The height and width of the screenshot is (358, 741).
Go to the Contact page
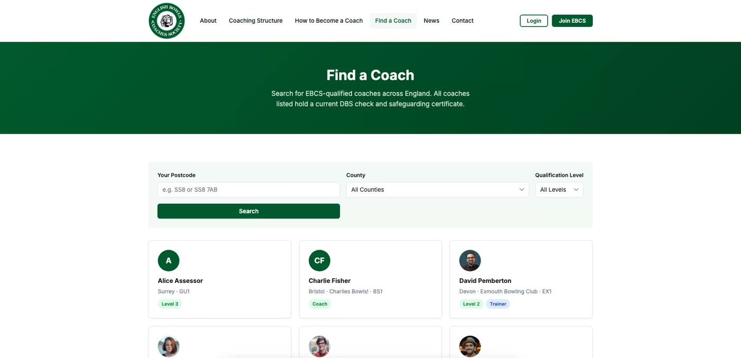463,21
